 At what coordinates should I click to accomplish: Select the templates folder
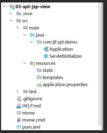(50, 77)
